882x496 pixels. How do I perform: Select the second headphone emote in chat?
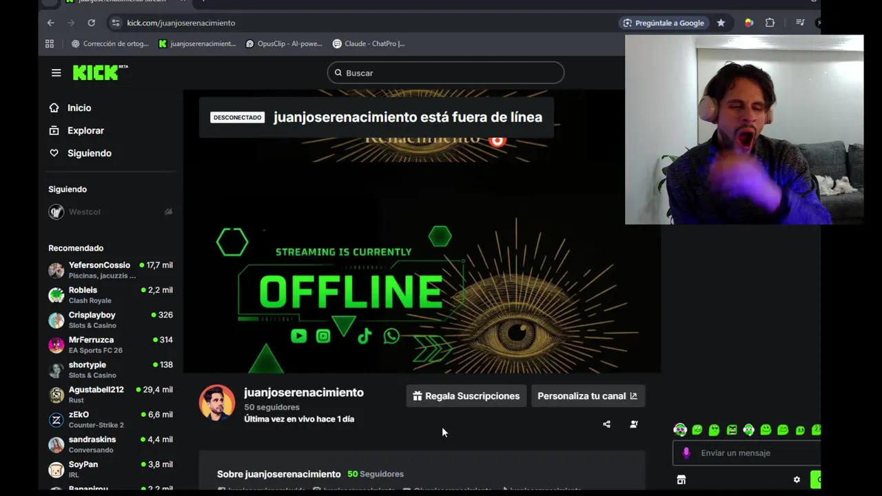[x=749, y=430]
